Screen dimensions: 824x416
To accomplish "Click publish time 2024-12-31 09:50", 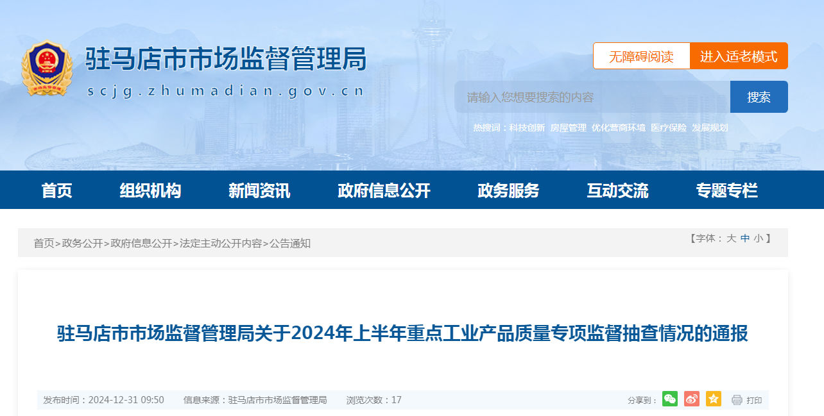I will (x=103, y=400).
